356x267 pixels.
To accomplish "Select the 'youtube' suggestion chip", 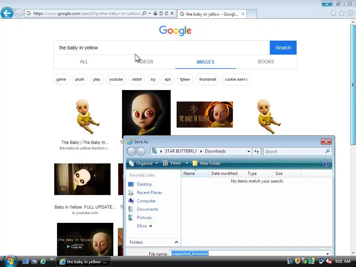I will point(116,80).
